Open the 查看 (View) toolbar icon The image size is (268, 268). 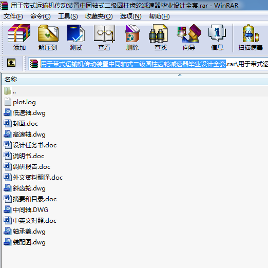click(x=104, y=37)
